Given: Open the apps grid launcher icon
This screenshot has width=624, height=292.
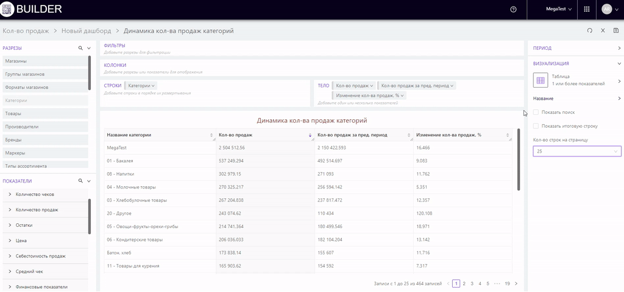Looking at the screenshot, I should (x=586, y=9).
